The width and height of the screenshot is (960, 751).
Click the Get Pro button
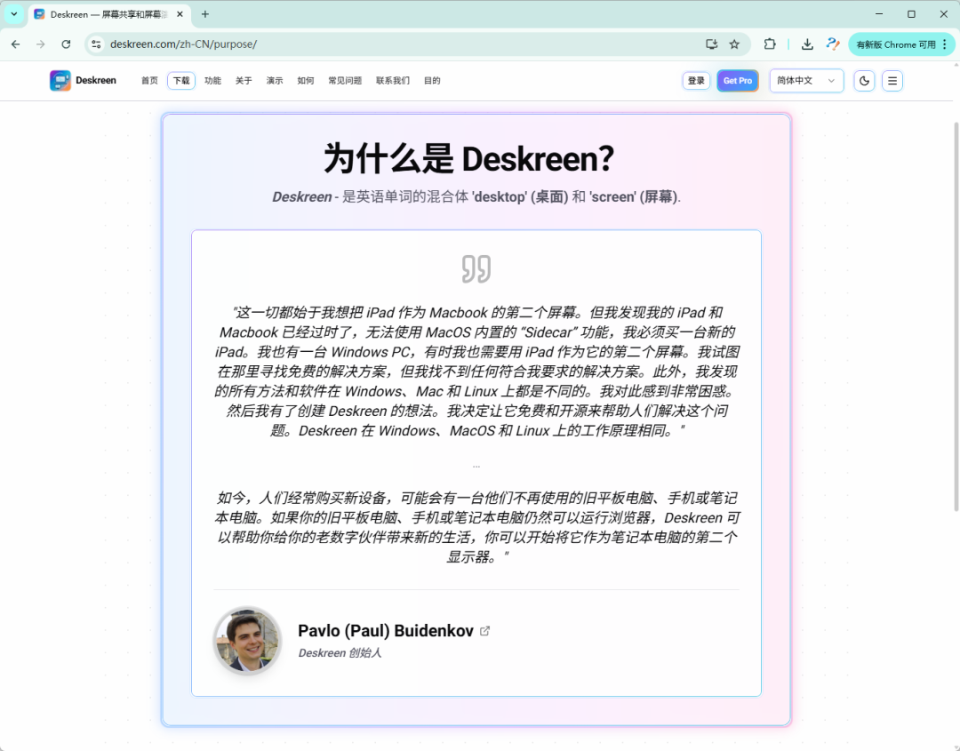point(737,81)
